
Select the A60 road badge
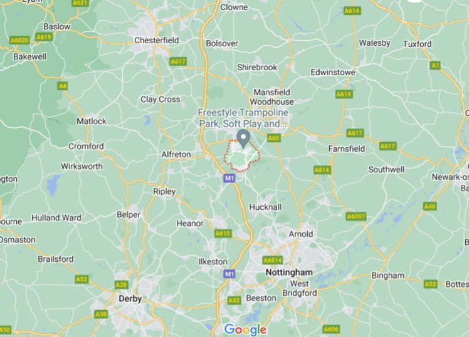click(273, 138)
